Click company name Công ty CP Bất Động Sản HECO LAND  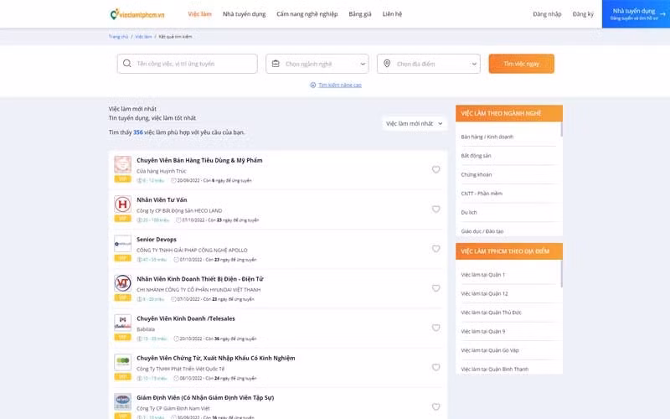[x=179, y=210]
